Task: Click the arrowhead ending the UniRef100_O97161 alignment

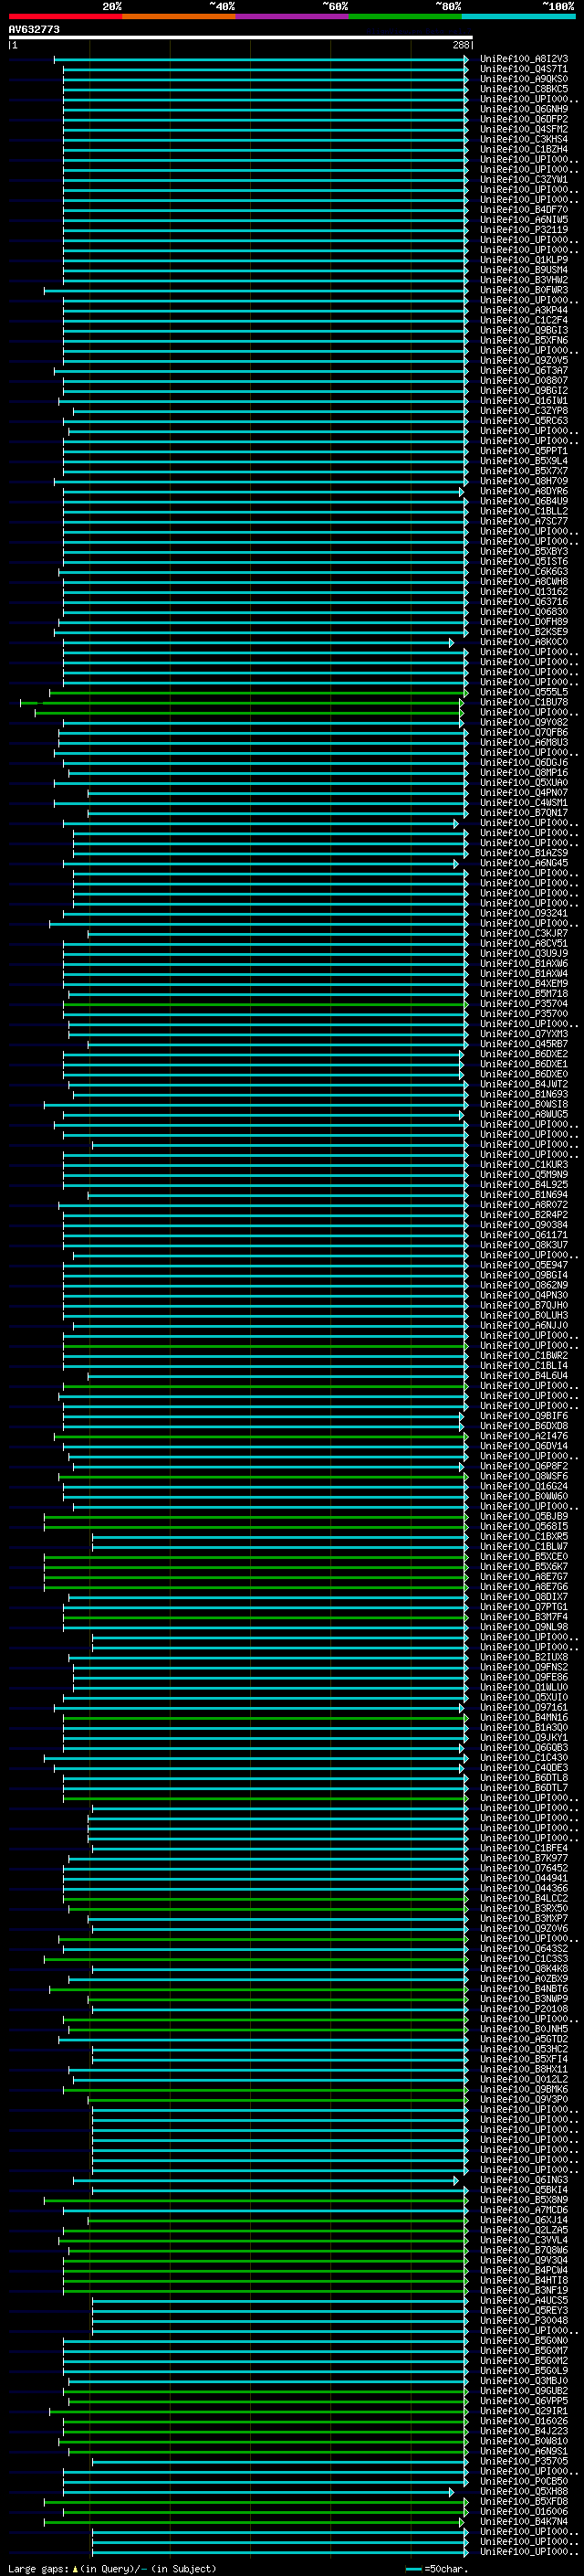Action: coord(461,1708)
